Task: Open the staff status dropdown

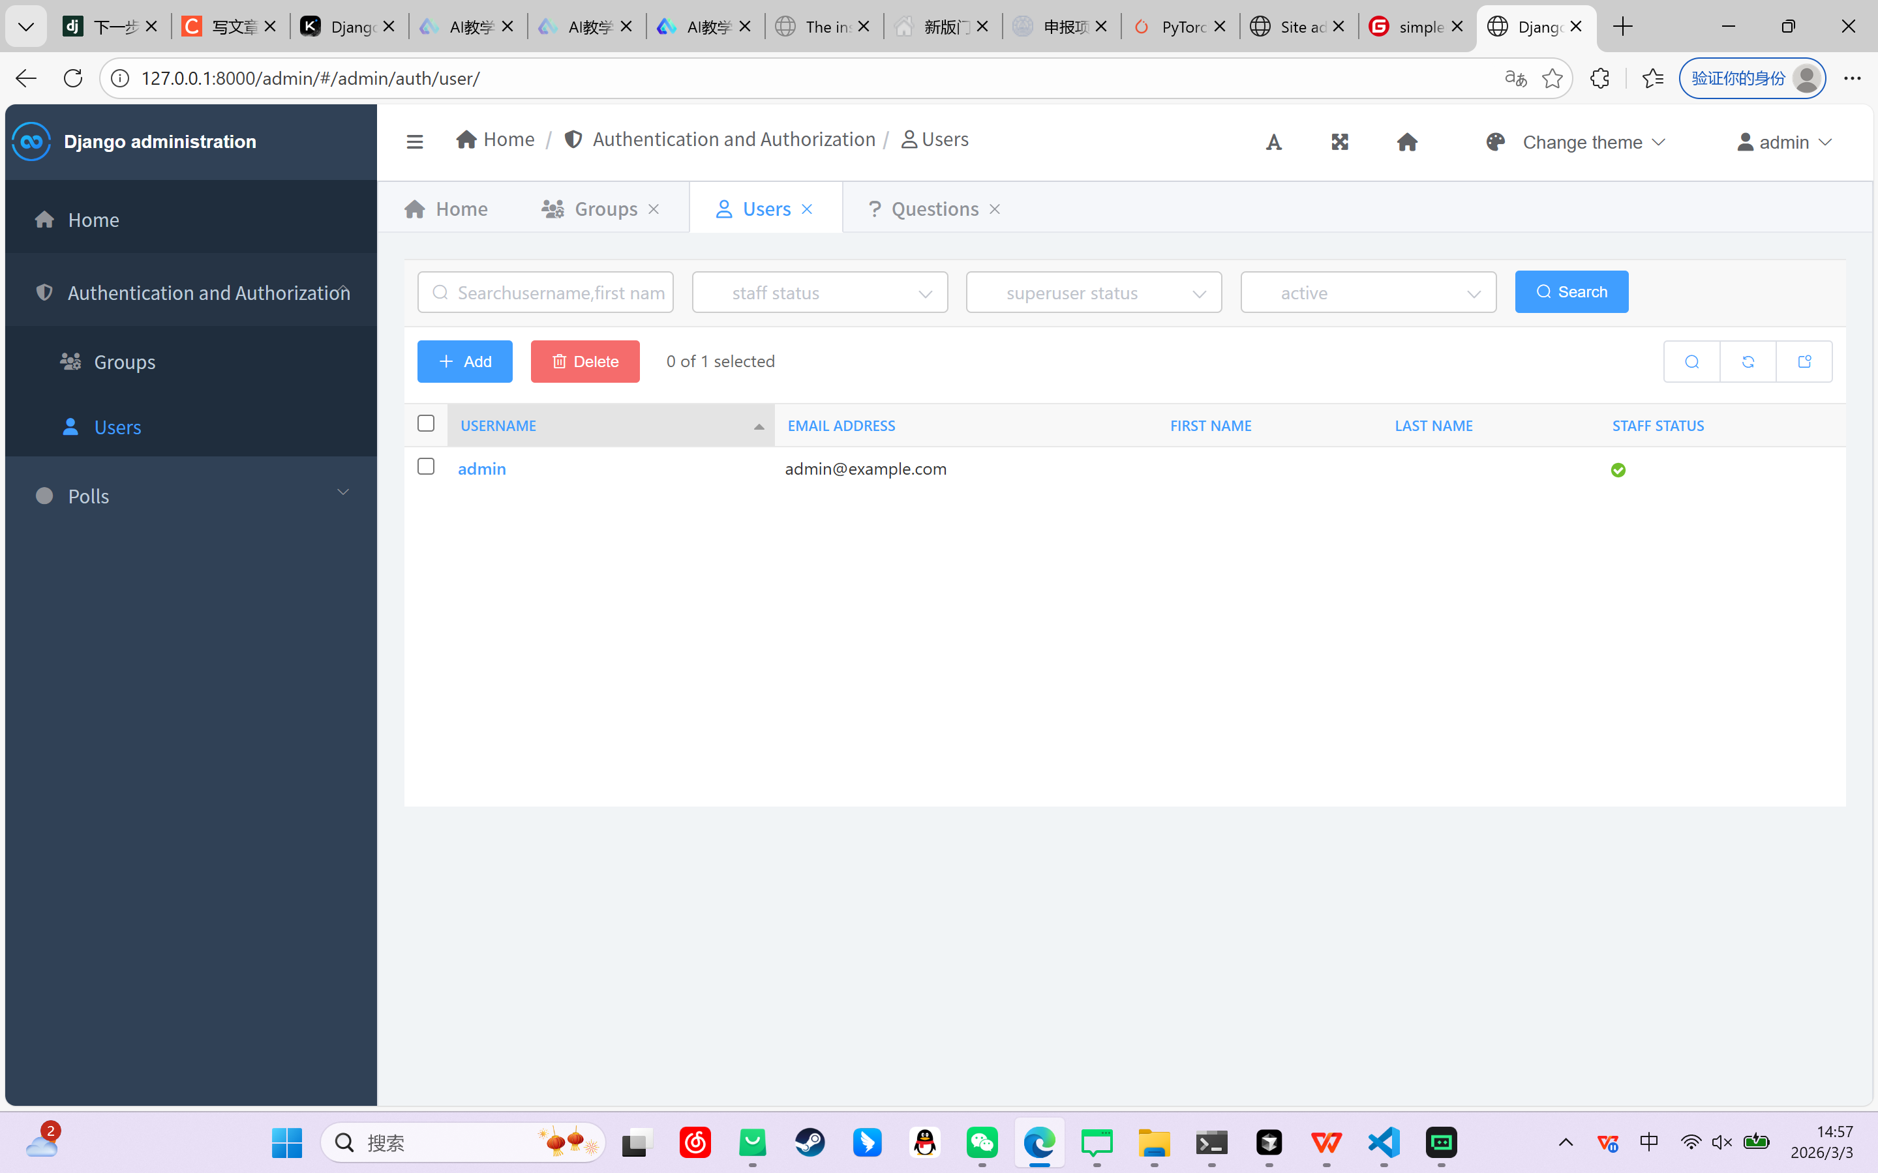Action: [819, 293]
